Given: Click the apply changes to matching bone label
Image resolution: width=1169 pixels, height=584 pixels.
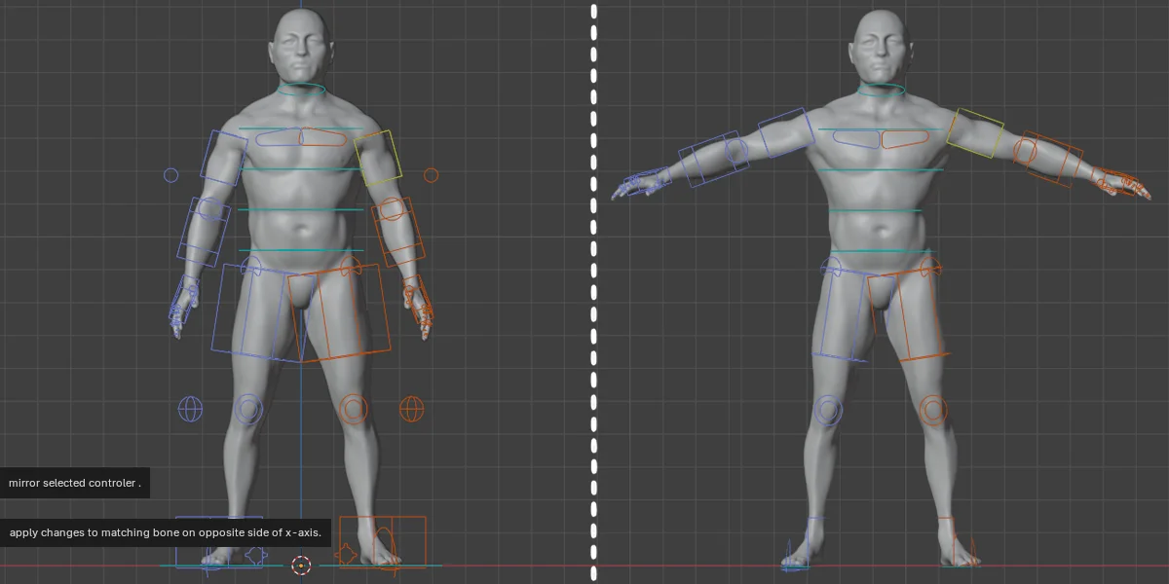Looking at the screenshot, I should pyautogui.click(x=166, y=532).
